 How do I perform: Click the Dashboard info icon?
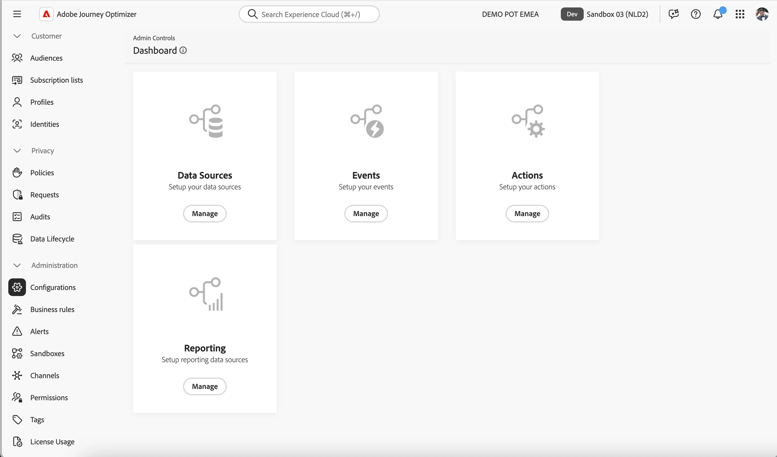tap(183, 50)
